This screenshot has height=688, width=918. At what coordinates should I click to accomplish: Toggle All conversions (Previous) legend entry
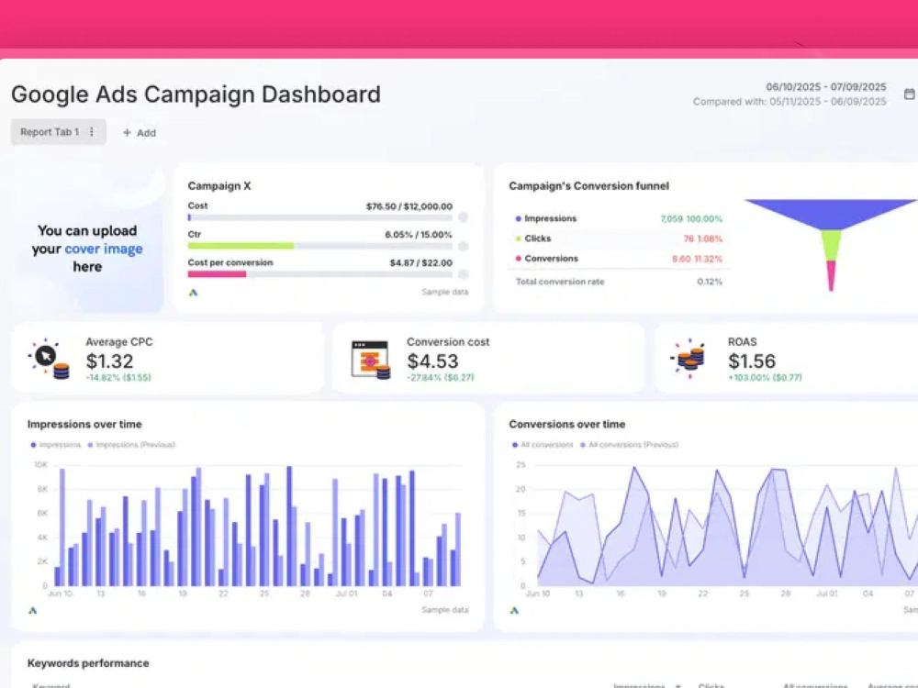click(629, 445)
